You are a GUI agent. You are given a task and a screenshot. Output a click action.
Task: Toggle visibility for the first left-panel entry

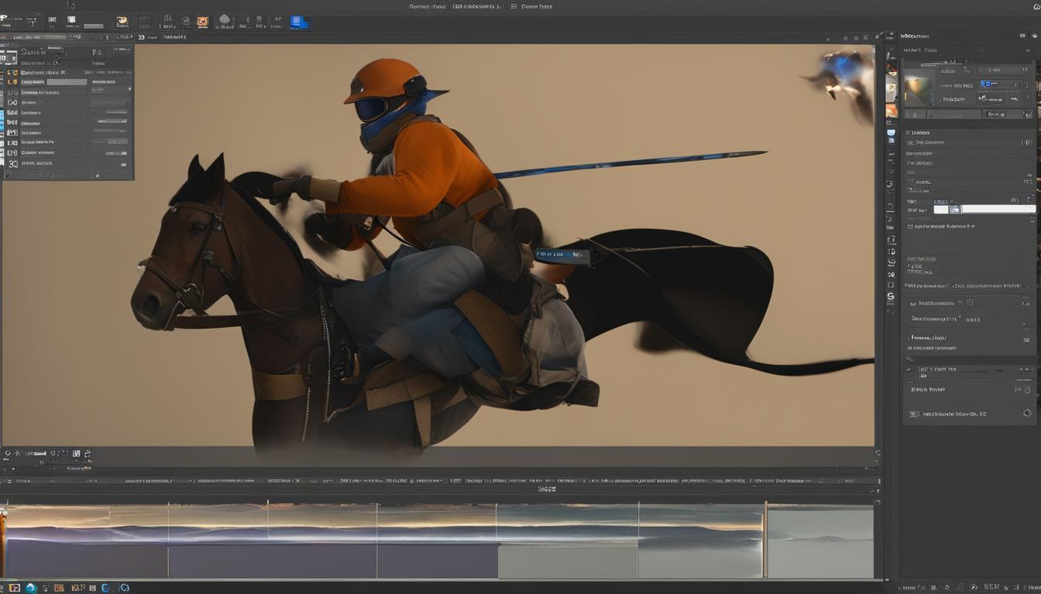pos(13,72)
